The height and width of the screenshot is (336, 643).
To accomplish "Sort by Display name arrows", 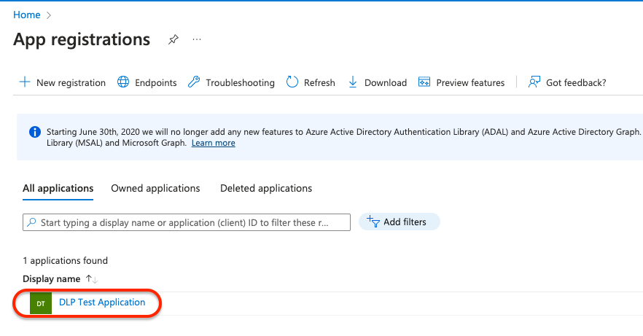I will click(x=91, y=279).
